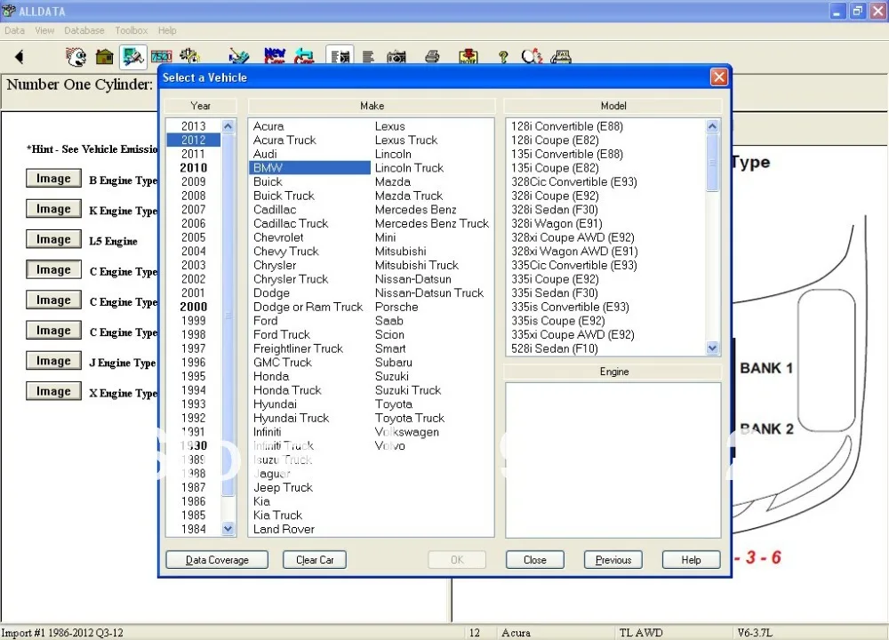Click the question mark help icon
This screenshot has height=640, width=889.
click(503, 58)
